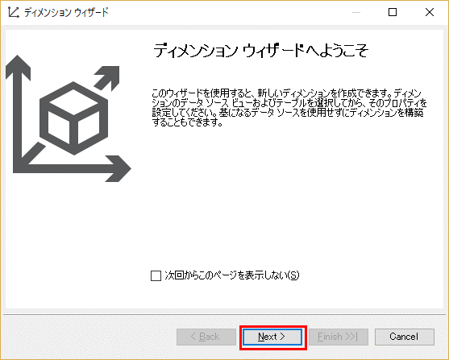Click the wizard description paragraph
Viewport: 449px width, 360px height.
289,108
